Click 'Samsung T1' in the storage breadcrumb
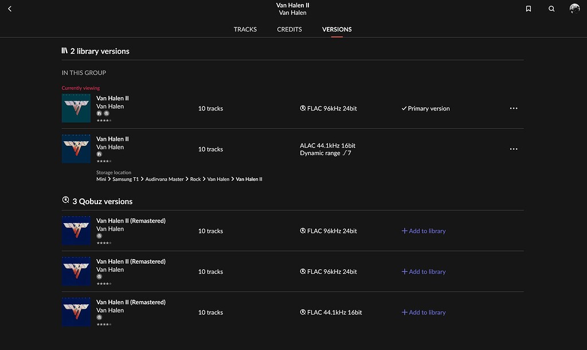 click(127, 179)
